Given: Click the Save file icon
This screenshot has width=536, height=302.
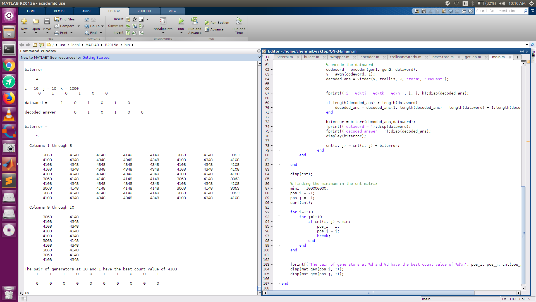Looking at the screenshot, I should 47,21.
